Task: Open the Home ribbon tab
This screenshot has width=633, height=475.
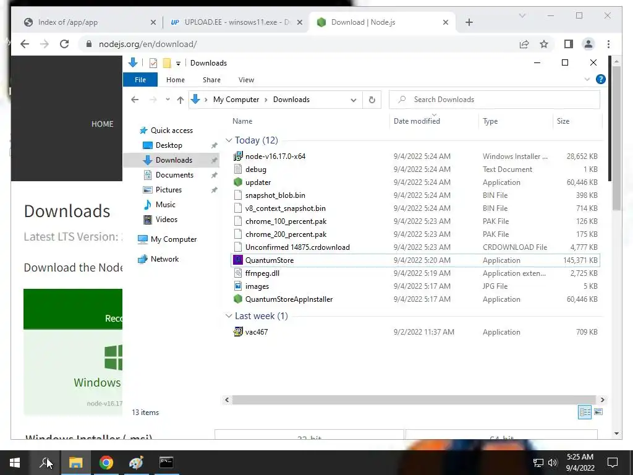Action: (x=175, y=80)
